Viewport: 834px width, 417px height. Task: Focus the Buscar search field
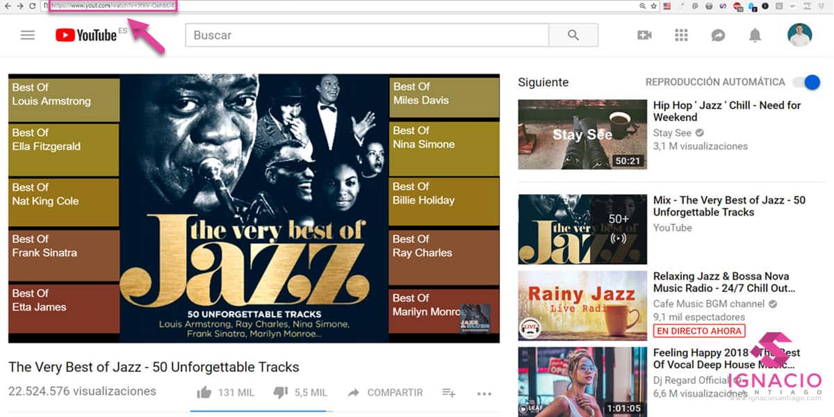(367, 35)
